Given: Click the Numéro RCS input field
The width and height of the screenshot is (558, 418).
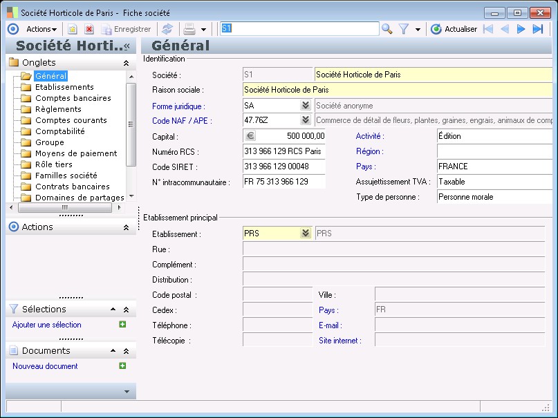Looking at the screenshot, I should point(283,151).
